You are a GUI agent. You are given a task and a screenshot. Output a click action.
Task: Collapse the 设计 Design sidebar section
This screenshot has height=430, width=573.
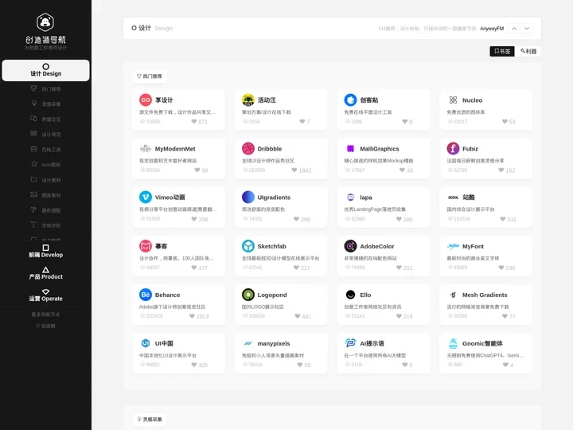pos(45,70)
